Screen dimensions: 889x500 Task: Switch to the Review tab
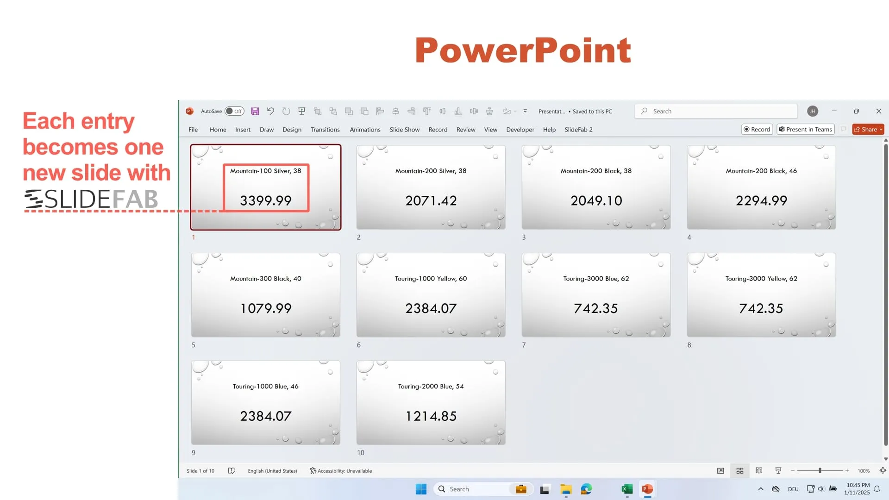click(466, 130)
